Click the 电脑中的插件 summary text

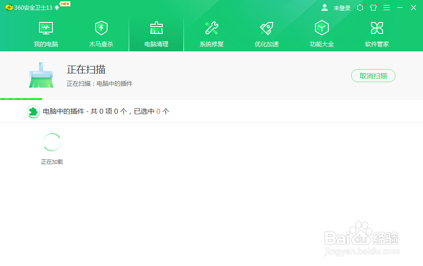coord(106,111)
